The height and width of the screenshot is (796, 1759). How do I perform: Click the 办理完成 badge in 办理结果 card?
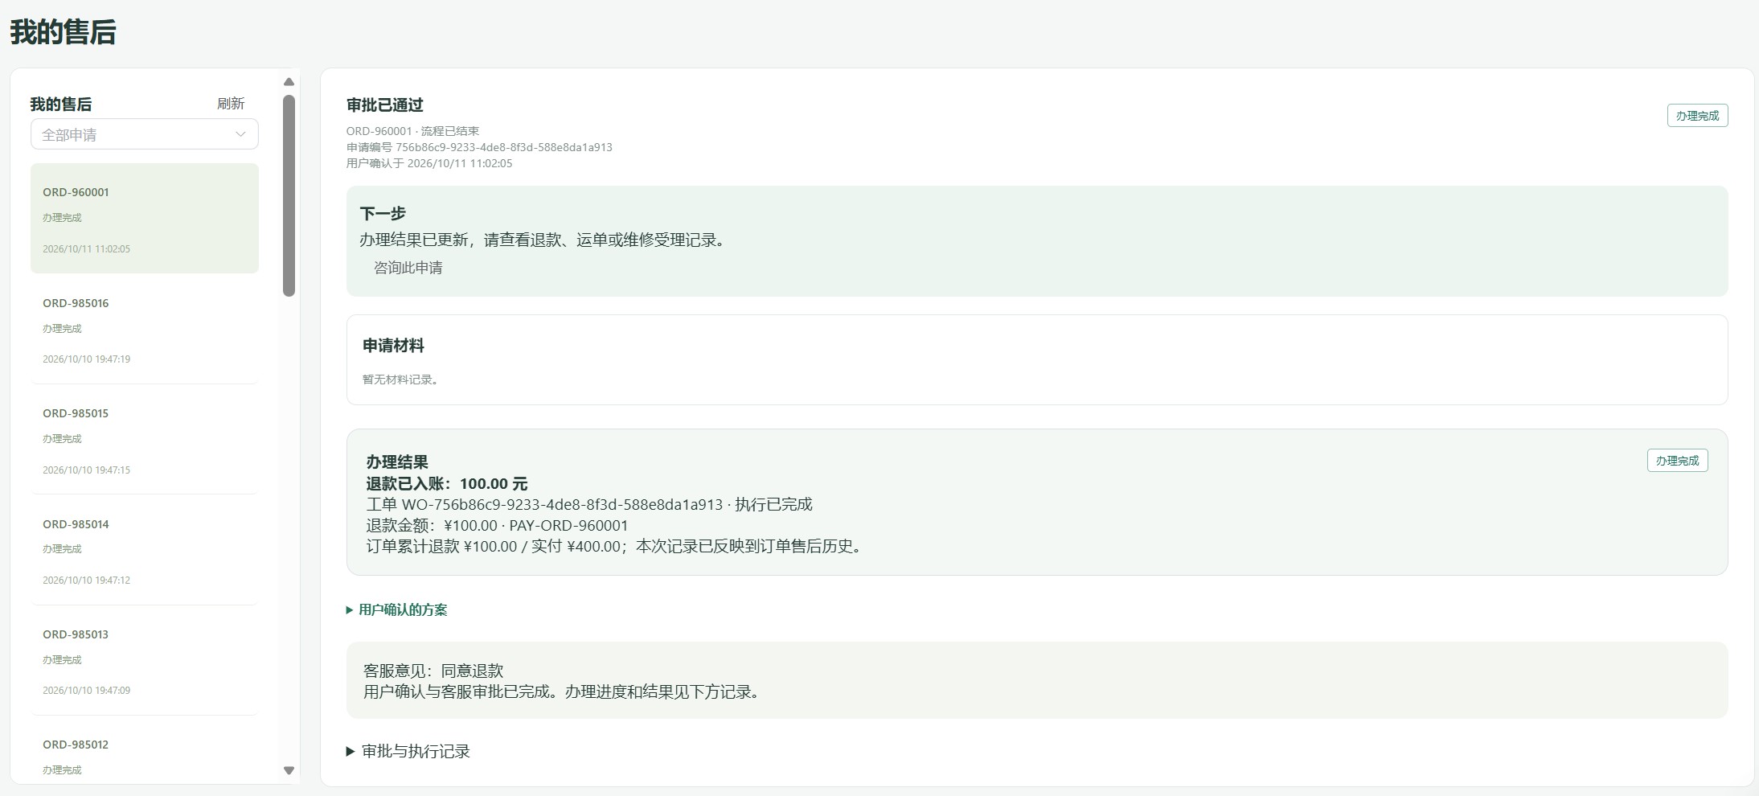(x=1677, y=461)
